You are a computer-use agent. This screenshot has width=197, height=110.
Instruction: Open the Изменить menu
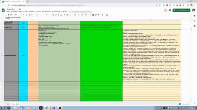click(x=14, y=12)
